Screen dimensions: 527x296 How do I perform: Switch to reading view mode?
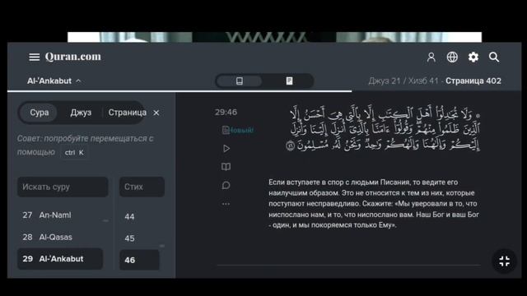(x=289, y=81)
